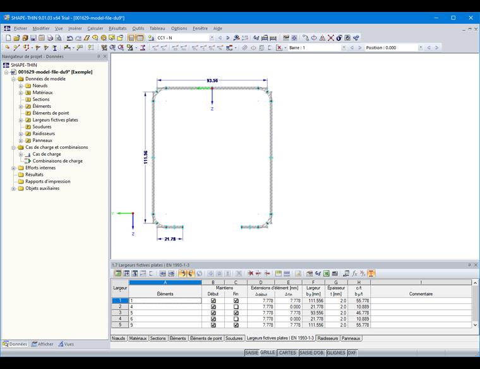Toggle CARTES status bar button
Viewport: 480px width, 369px height.
pos(287,353)
